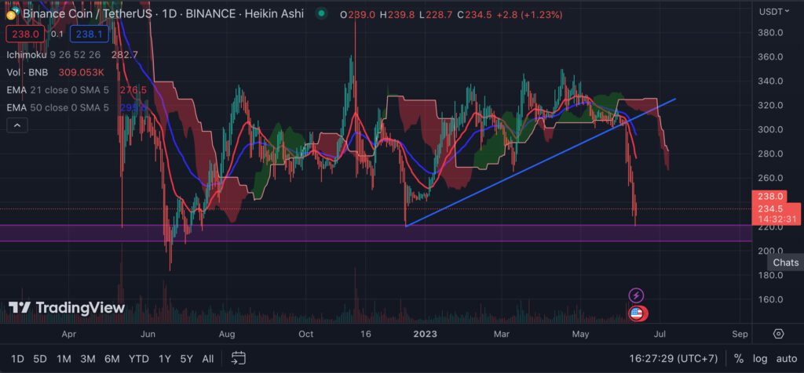The width and height of the screenshot is (804, 373).
Task: Select the EMA 21 close indicator legend
Action: point(58,90)
